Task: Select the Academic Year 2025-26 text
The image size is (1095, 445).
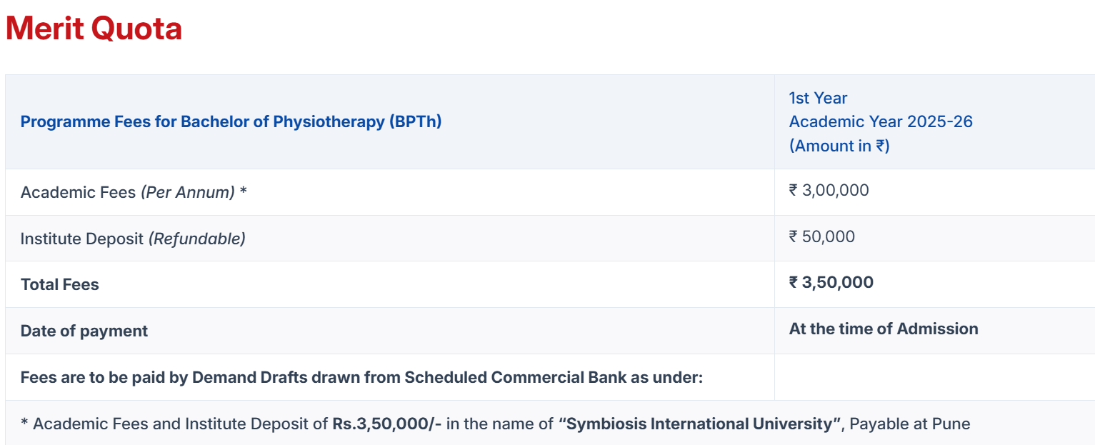Action: 880,121
